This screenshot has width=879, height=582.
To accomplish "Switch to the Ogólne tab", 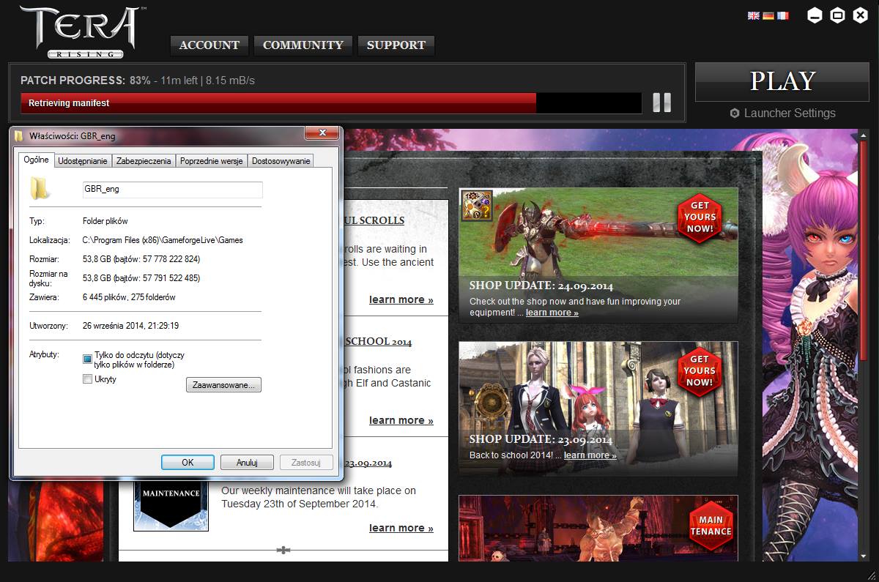I will coord(37,160).
